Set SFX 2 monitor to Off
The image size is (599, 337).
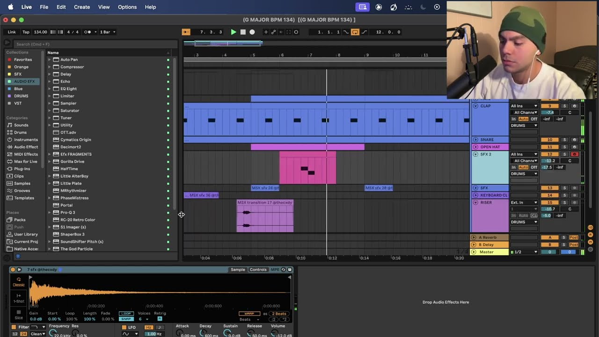534,167
